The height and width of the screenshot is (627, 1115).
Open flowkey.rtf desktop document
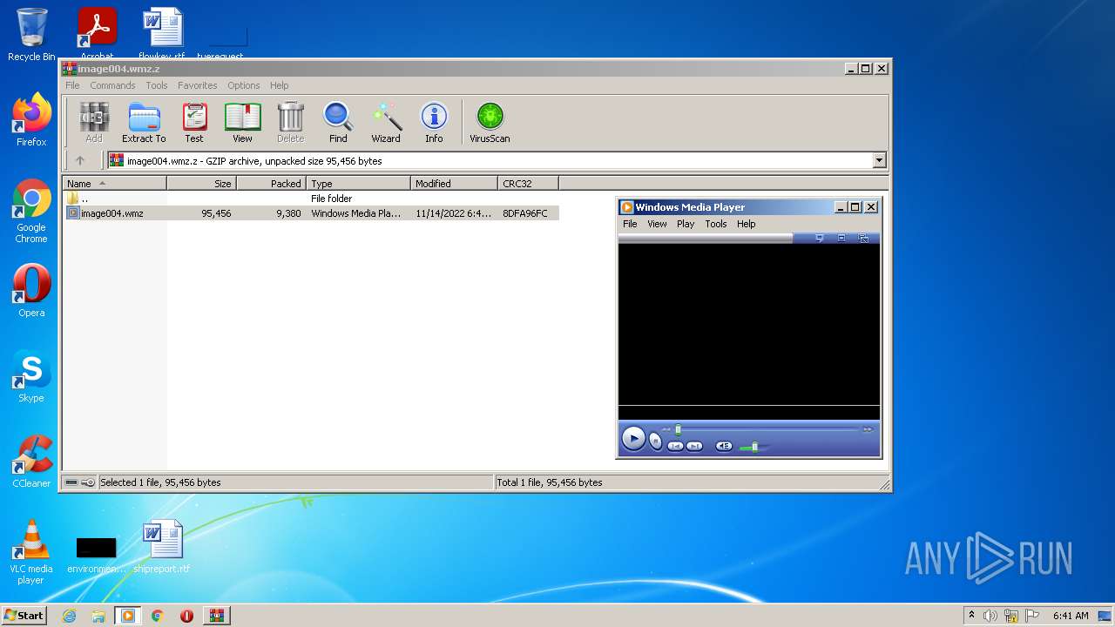(162, 35)
